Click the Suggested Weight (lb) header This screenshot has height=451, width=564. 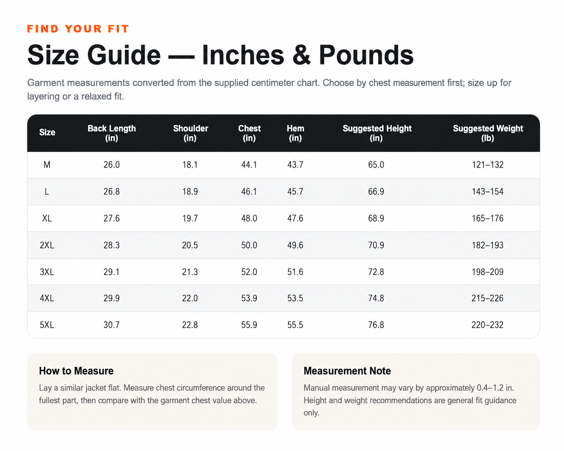pos(488,133)
